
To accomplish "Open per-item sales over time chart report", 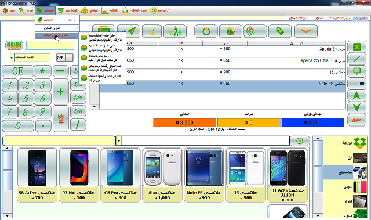I will coord(102,58).
